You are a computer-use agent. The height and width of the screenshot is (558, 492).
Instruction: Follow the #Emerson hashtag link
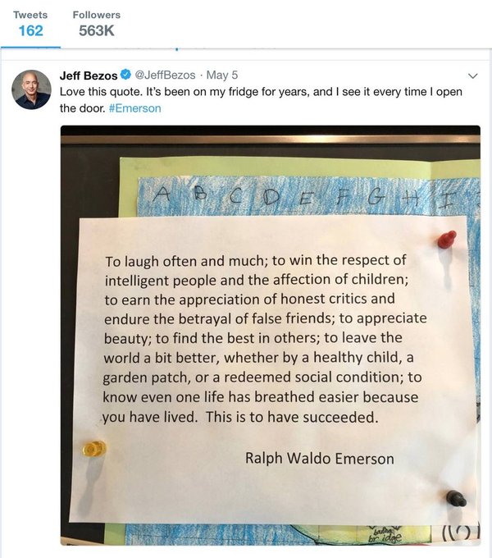click(134, 107)
